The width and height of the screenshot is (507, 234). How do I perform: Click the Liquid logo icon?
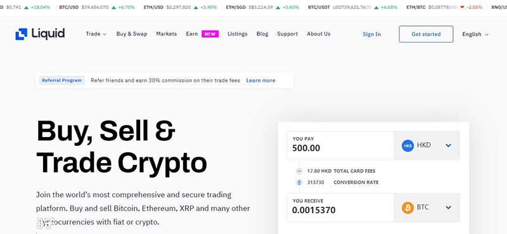tap(22, 34)
